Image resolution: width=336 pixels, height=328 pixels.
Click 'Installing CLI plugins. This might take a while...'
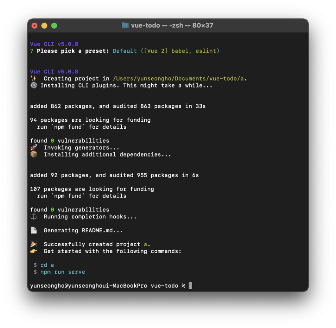click(126, 86)
